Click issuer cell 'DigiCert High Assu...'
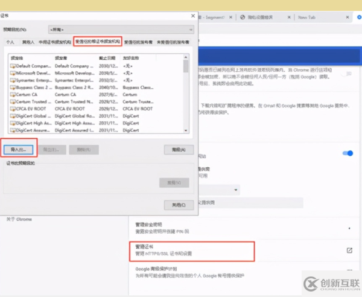This screenshot has height=297, width=362. click(75, 123)
